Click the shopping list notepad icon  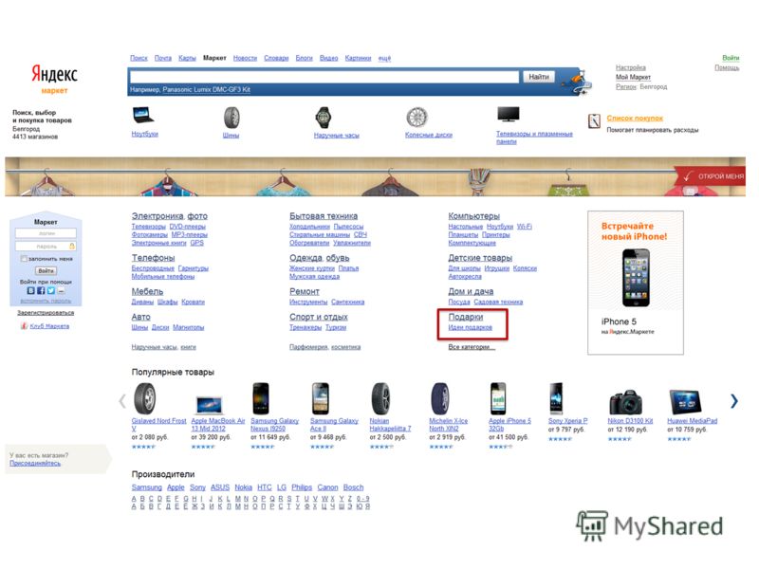pyautogui.click(x=594, y=121)
